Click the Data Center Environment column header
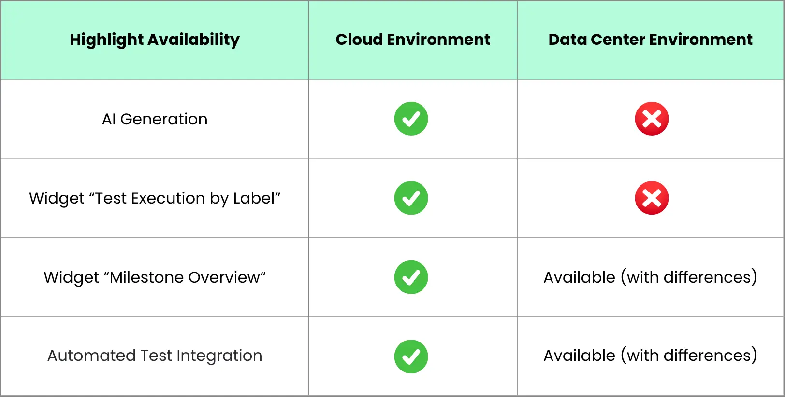Screen dimensions: 785x397 [x=650, y=40]
